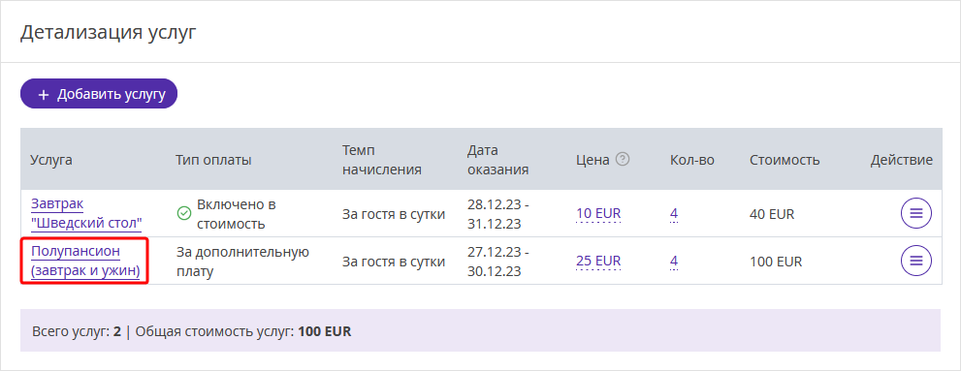Select the 28.12.23 - 31.12.23 date cell
Image resolution: width=961 pixels, height=371 pixels.
tap(497, 214)
